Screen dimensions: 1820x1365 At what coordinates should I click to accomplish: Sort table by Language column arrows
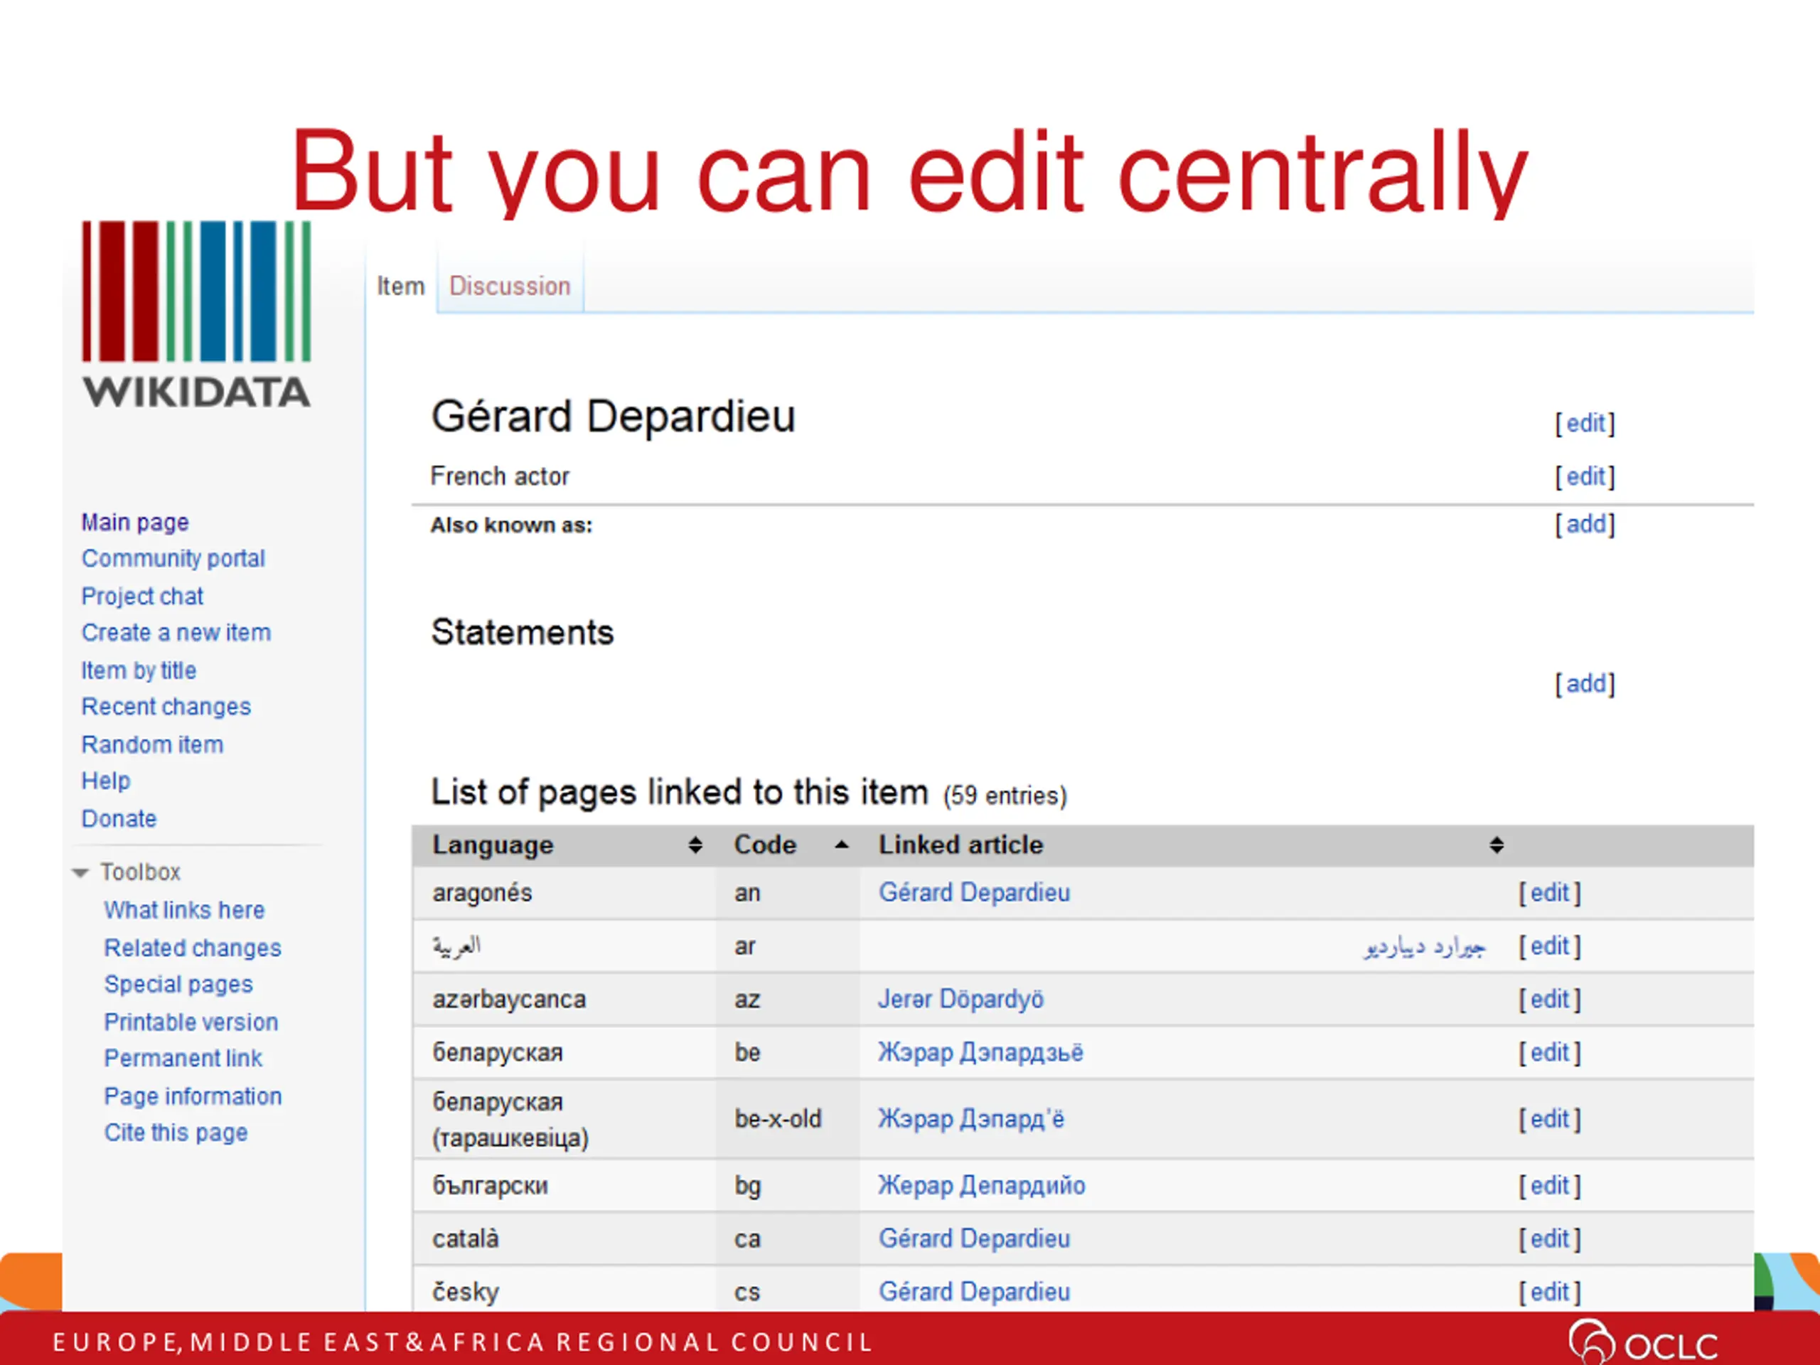pyautogui.click(x=695, y=845)
